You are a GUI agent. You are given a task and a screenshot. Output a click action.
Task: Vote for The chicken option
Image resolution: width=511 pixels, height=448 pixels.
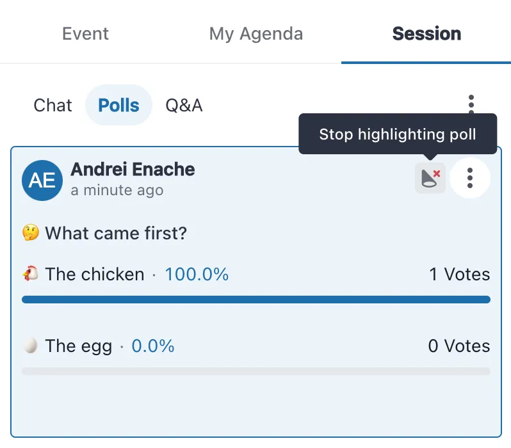(x=95, y=275)
